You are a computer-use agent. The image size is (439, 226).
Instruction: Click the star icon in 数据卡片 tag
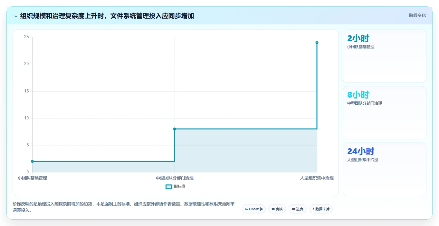point(313,209)
